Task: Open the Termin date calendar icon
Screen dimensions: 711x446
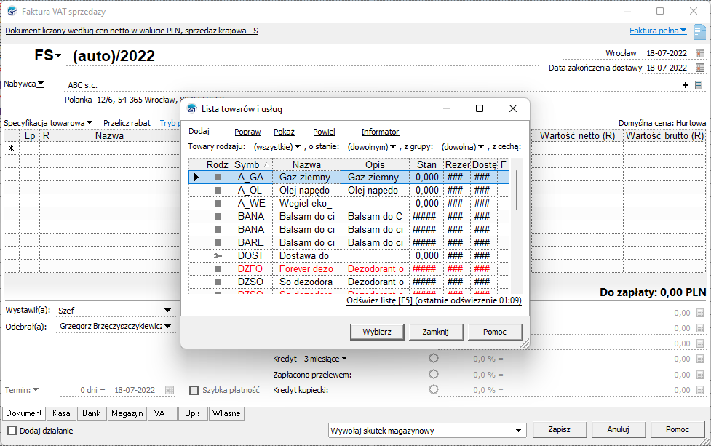Action: (170, 390)
